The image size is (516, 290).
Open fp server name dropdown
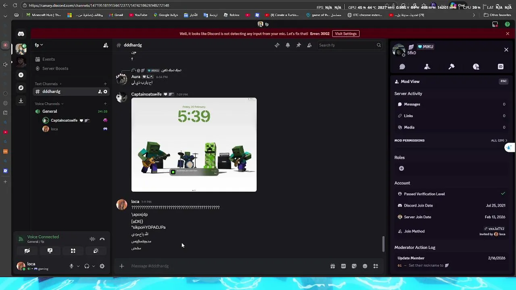39,45
